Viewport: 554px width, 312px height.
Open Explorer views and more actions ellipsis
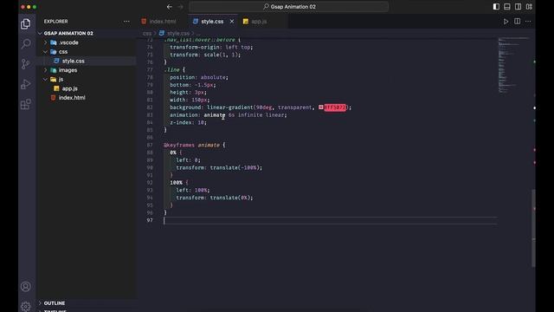pyautogui.click(x=126, y=22)
